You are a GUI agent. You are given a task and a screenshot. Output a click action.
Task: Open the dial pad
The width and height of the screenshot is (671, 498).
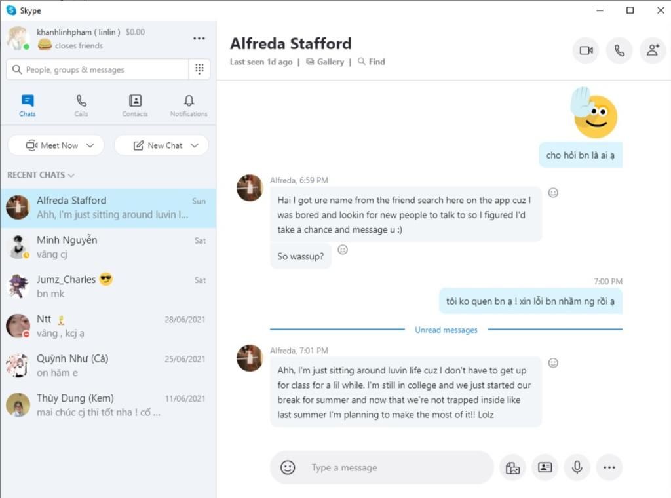[199, 69]
